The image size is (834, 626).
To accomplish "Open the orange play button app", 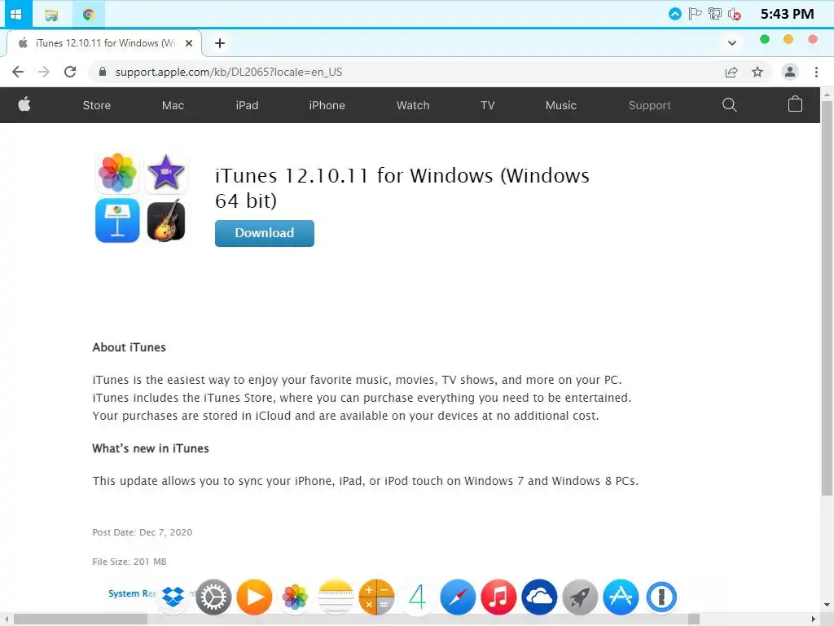I will point(254,597).
